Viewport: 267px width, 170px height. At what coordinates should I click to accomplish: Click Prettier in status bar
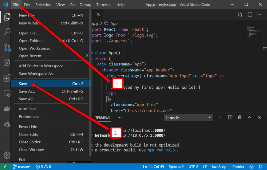point(238,167)
